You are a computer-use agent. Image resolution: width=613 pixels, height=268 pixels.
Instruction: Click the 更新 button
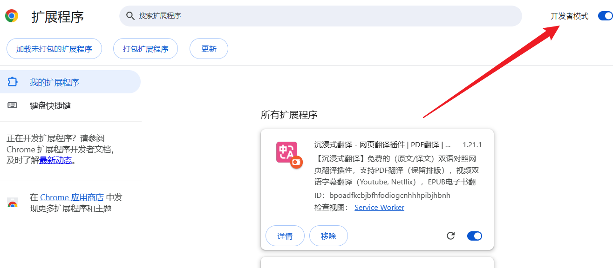tap(209, 49)
